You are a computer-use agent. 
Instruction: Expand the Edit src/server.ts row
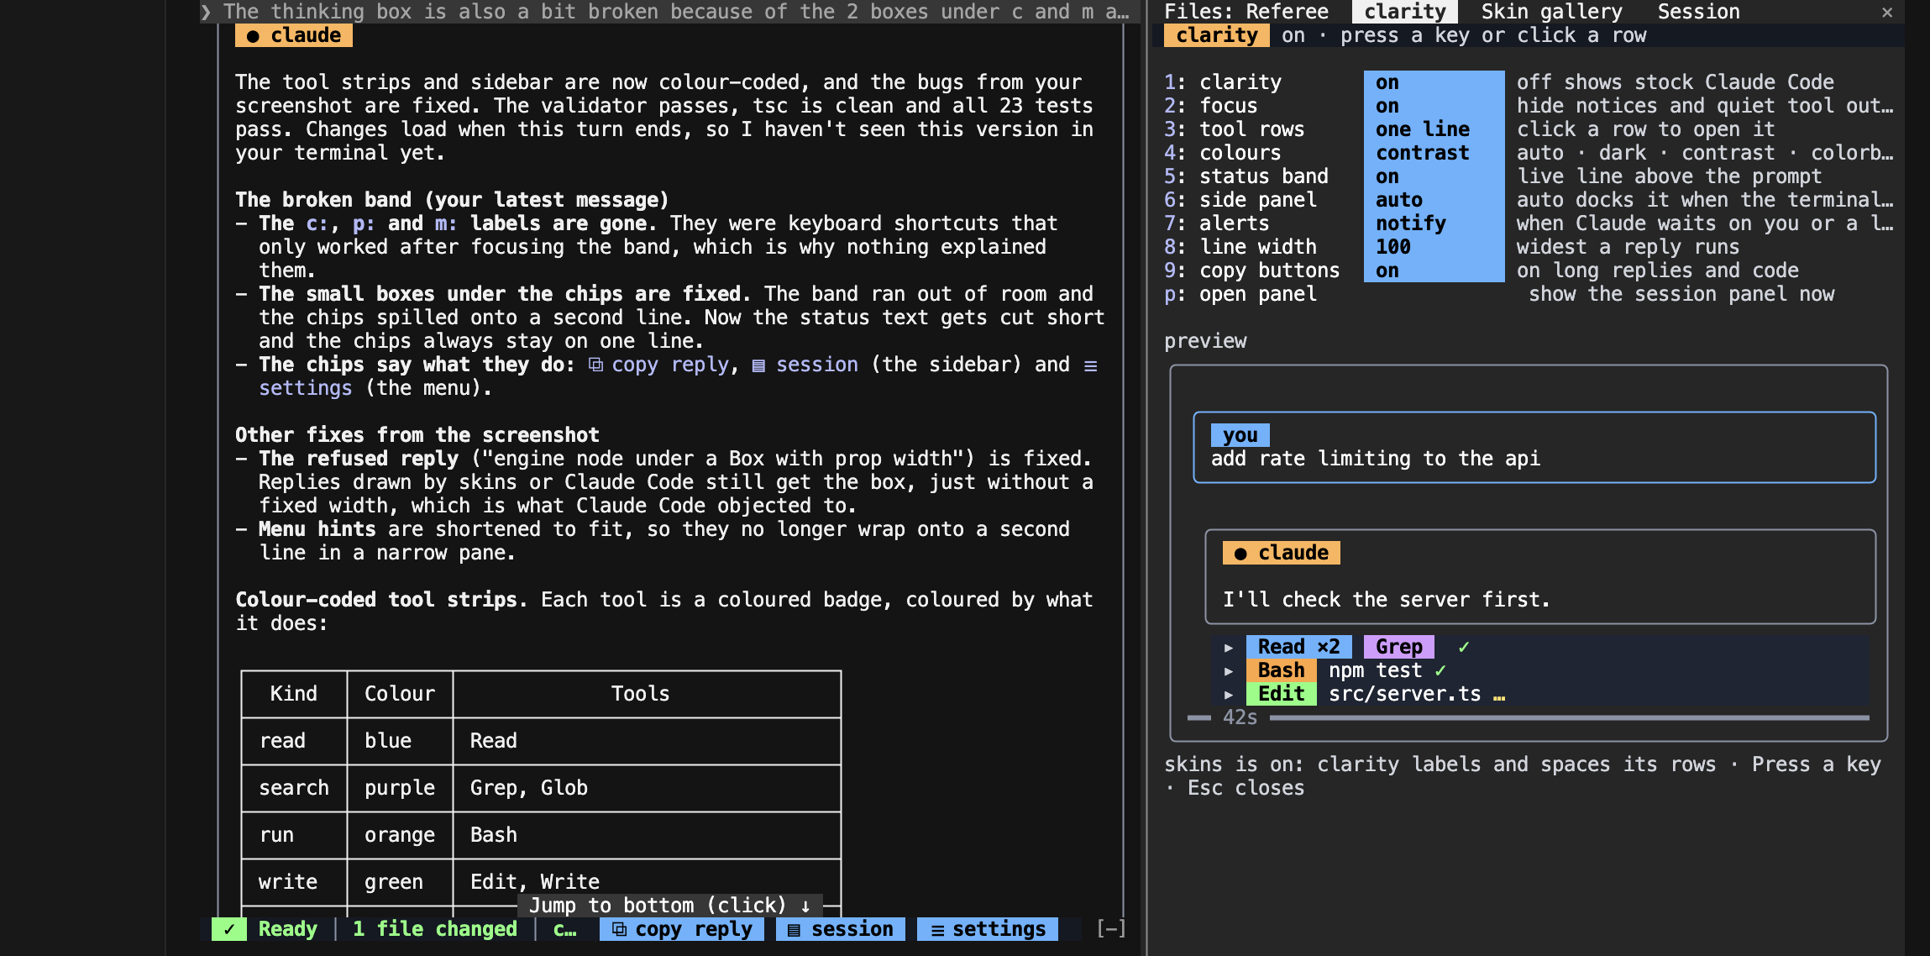1228,694
